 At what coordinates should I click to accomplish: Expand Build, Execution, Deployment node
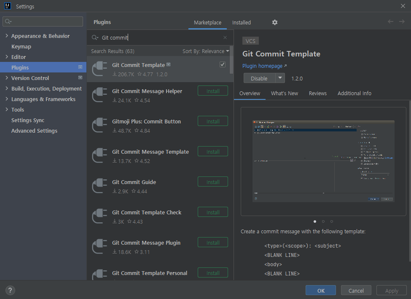coord(7,88)
